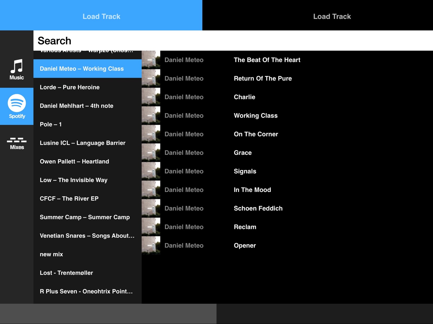This screenshot has height=324, width=433.
Task: Select Owen Pallett – Heartland playlist entry
Action: coord(87,161)
